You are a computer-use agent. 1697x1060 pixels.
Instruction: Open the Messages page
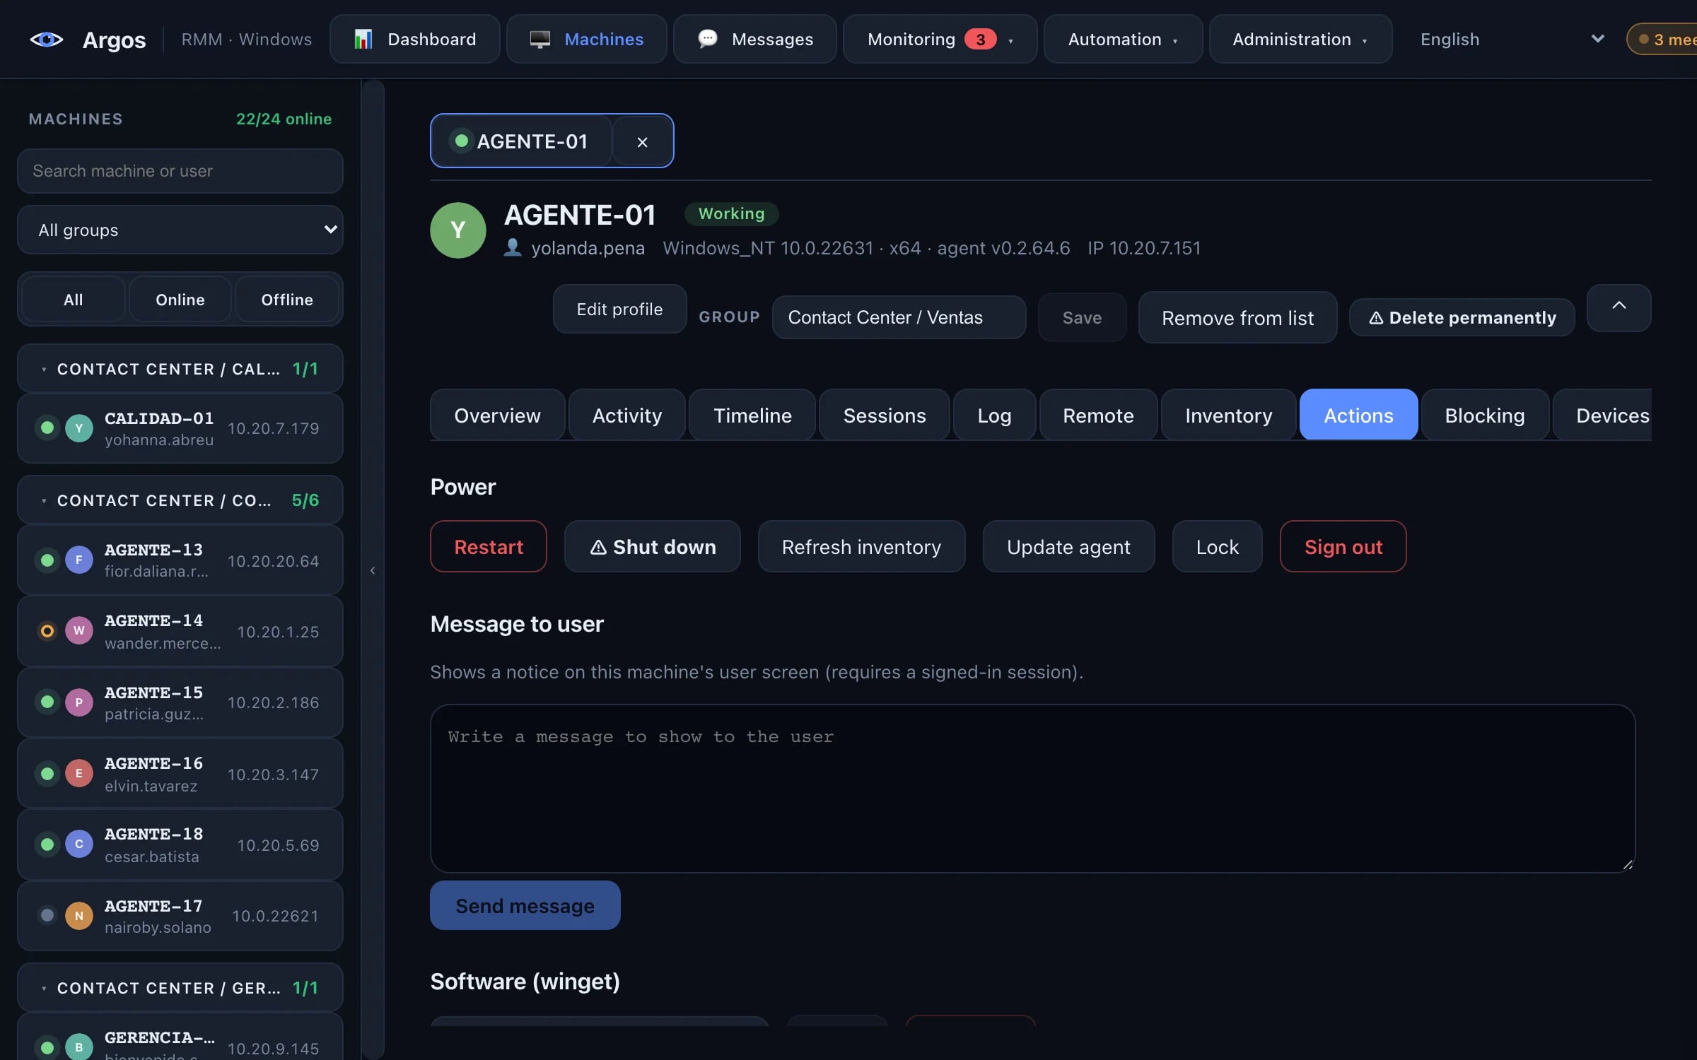[x=754, y=40]
